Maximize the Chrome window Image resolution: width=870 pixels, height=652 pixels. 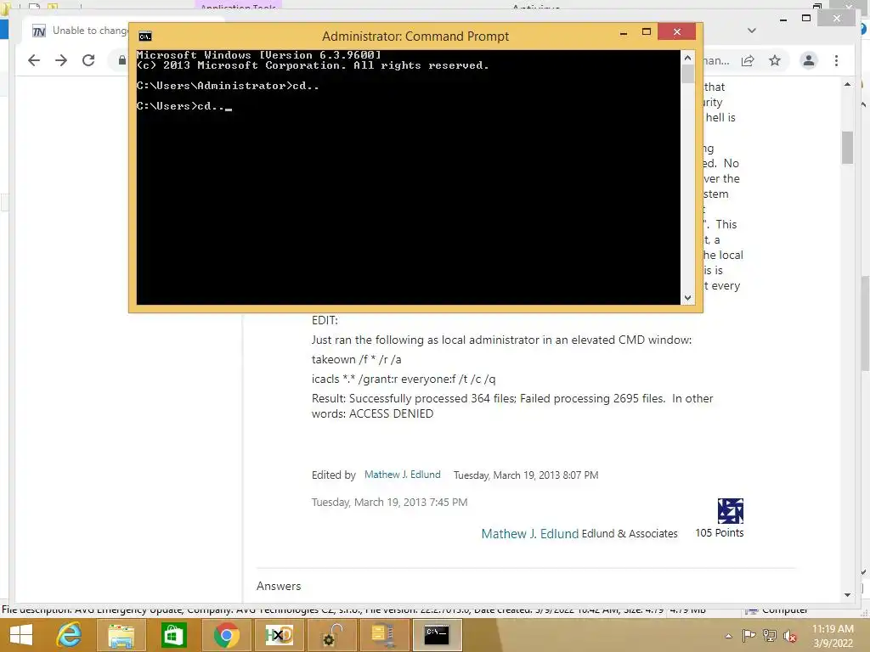pyautogui.click(x=806, y=19)
